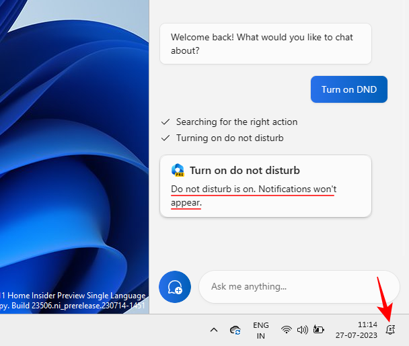This screenshot has width=409, height=346.
Task: Click the Copilot PRE logo icon
Action: [x=178, y=170]
